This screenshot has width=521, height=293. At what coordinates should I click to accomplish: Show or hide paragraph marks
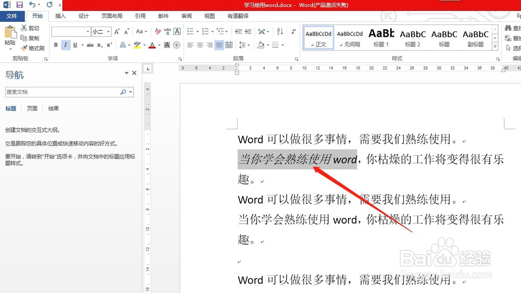(x=293, y=32)
